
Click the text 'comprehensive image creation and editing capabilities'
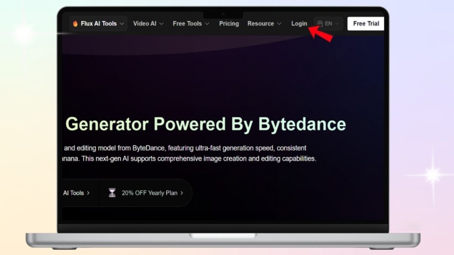pyautogui.click(x=237, y=159)
